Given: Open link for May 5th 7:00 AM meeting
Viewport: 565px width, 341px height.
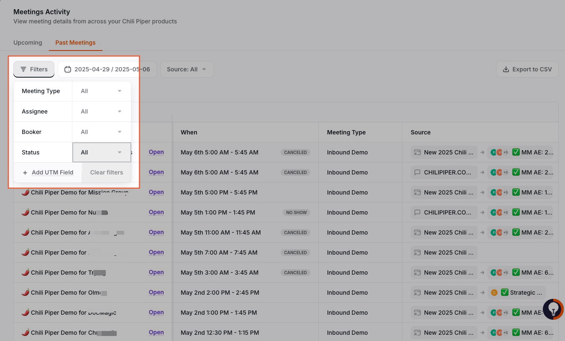Looking at the screenshot, I should coord(156,252).
